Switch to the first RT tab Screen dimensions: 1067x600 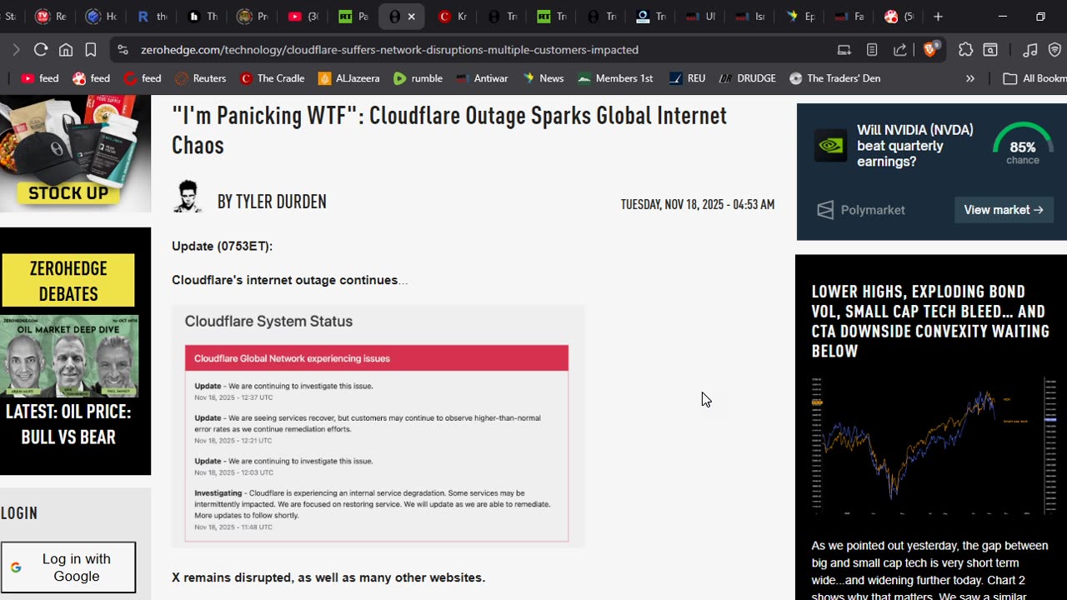(x=353, y=16)
